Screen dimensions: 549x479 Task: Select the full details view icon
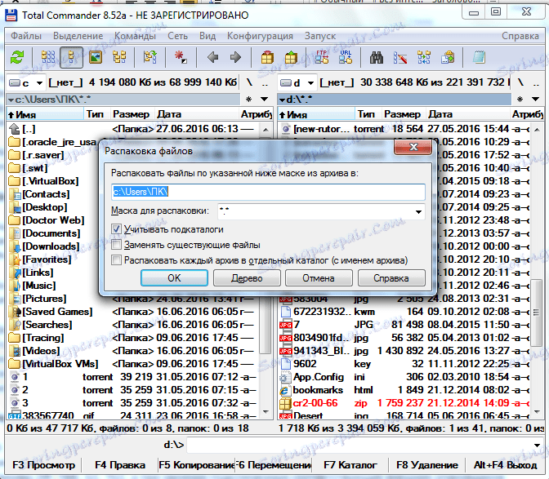[x=71, y=57]
